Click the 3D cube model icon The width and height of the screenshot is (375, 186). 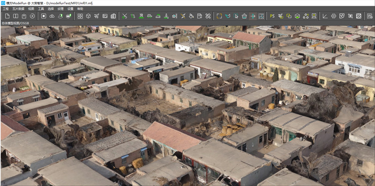click(88, 16)
